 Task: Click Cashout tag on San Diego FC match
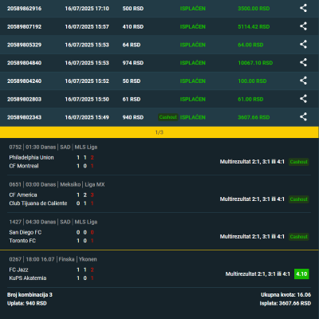coord(299,237)
